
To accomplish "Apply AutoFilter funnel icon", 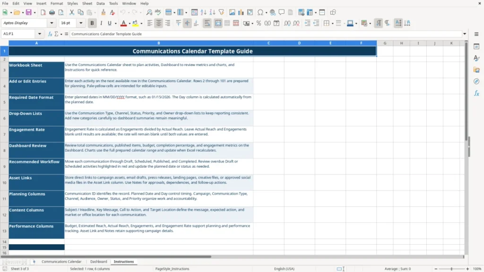I will coord(221,12).
